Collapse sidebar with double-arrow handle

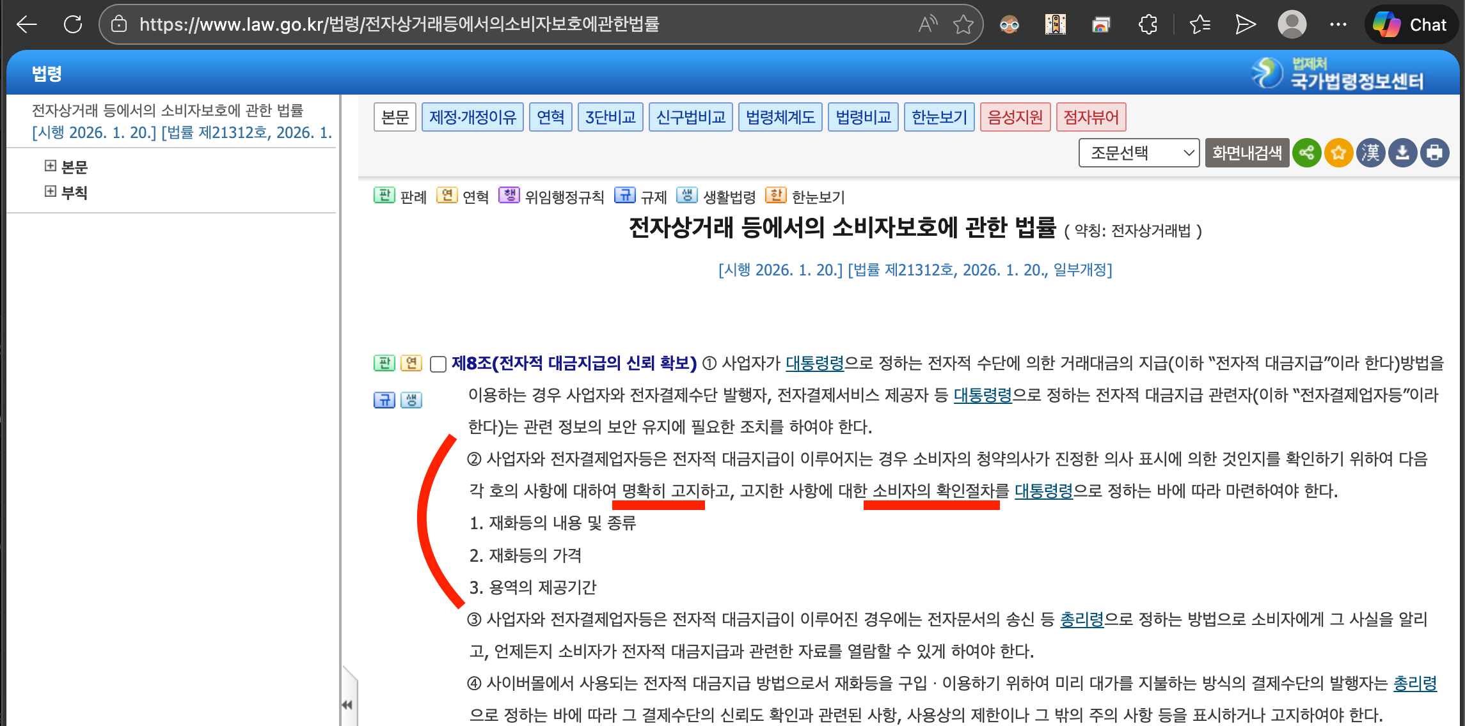(x=347, y=704)
